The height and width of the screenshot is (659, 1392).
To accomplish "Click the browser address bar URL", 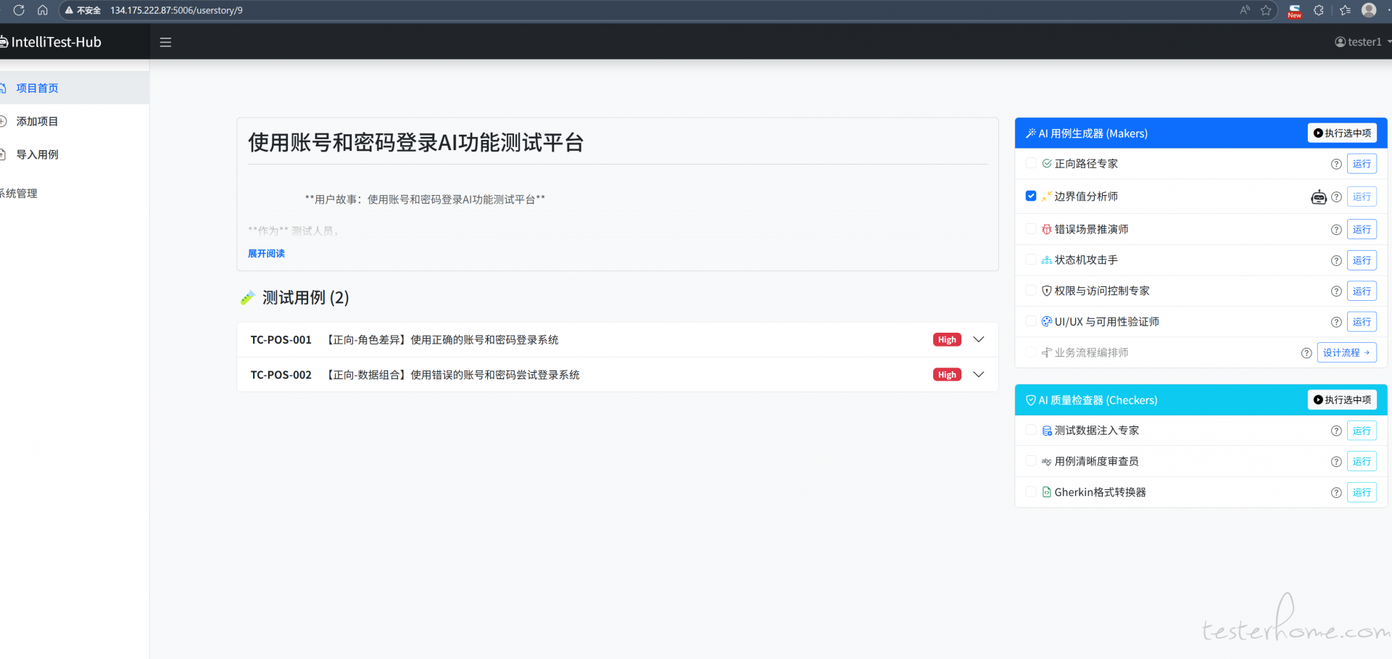I will point(176,10).
